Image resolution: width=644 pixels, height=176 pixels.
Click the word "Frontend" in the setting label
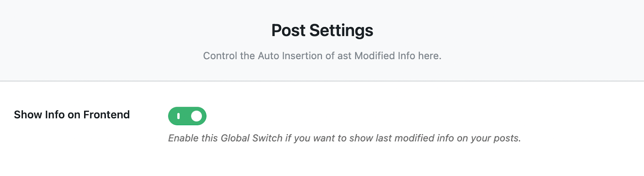[106, 115]
